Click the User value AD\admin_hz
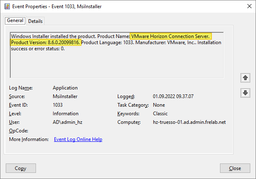This screenshot has height=179, width=256. tap(67, 122)
